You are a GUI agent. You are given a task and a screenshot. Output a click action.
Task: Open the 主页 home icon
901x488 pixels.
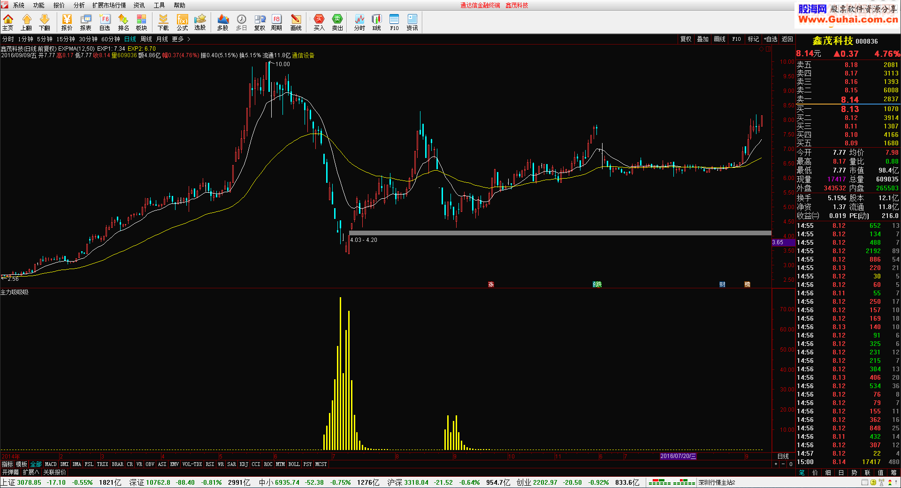[x=8, y=22]
